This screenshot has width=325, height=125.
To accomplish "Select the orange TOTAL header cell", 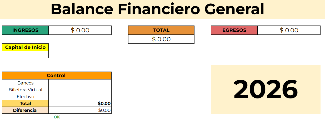I will pyautogui.click(x=161, y=30).
